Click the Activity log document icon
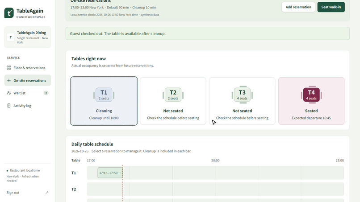 click(x=9, y=106)
